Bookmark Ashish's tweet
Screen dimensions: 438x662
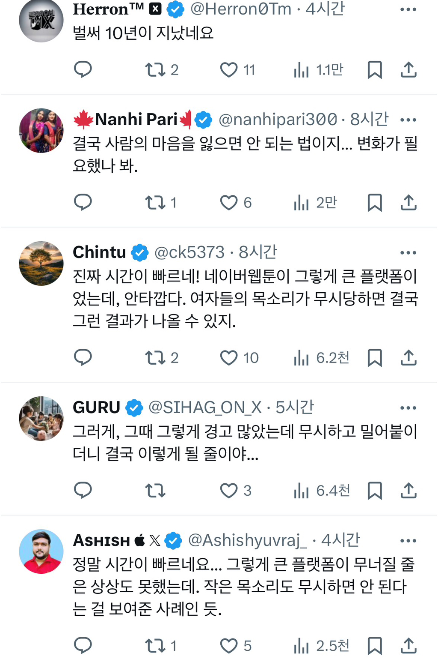375,646
